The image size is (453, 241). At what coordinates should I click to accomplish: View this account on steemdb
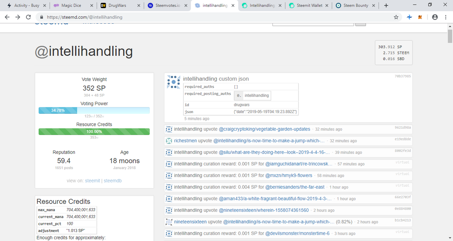[113, 181]
